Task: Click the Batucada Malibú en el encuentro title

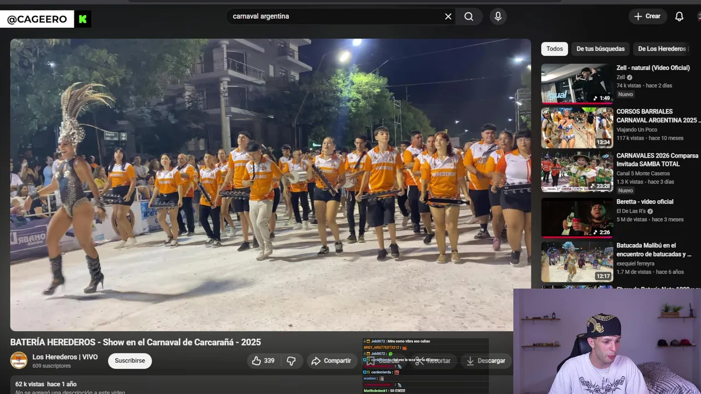Action: (653, 250)
